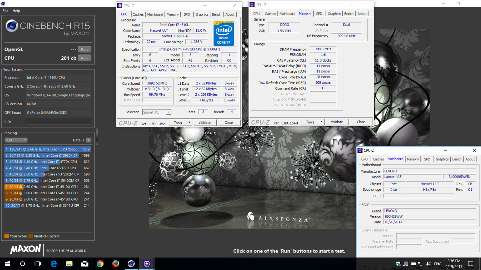Open Cortana search circle in taskbar

point(22,264)
